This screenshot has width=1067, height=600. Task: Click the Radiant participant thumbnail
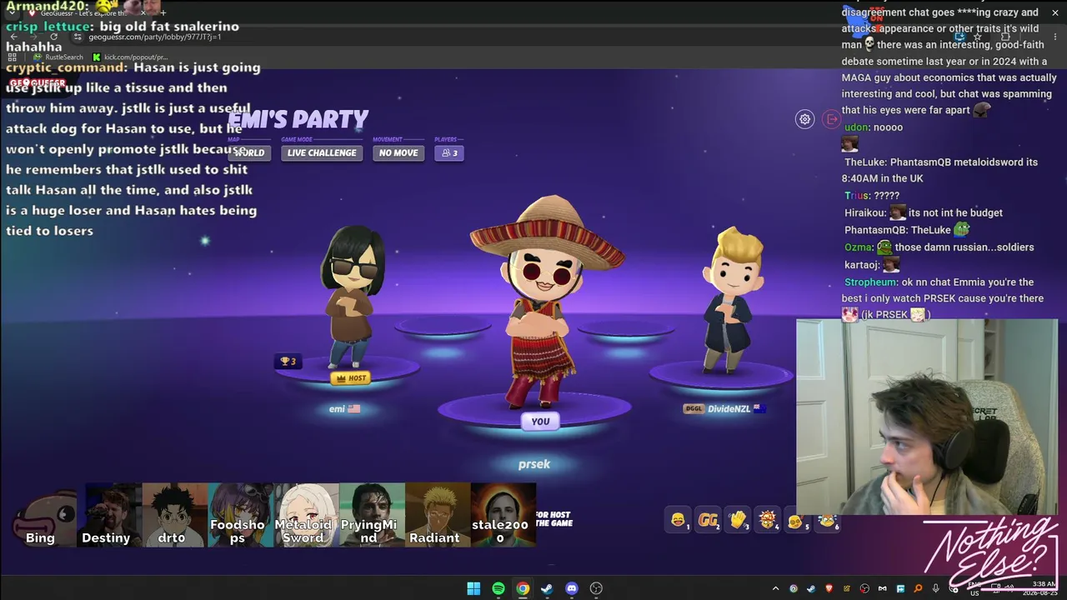pyautogui.click(x=438, y=515)
